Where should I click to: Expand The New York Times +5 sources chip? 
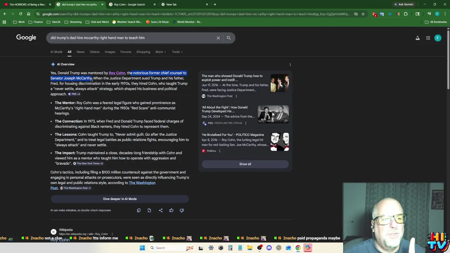(x=88, y=163)
